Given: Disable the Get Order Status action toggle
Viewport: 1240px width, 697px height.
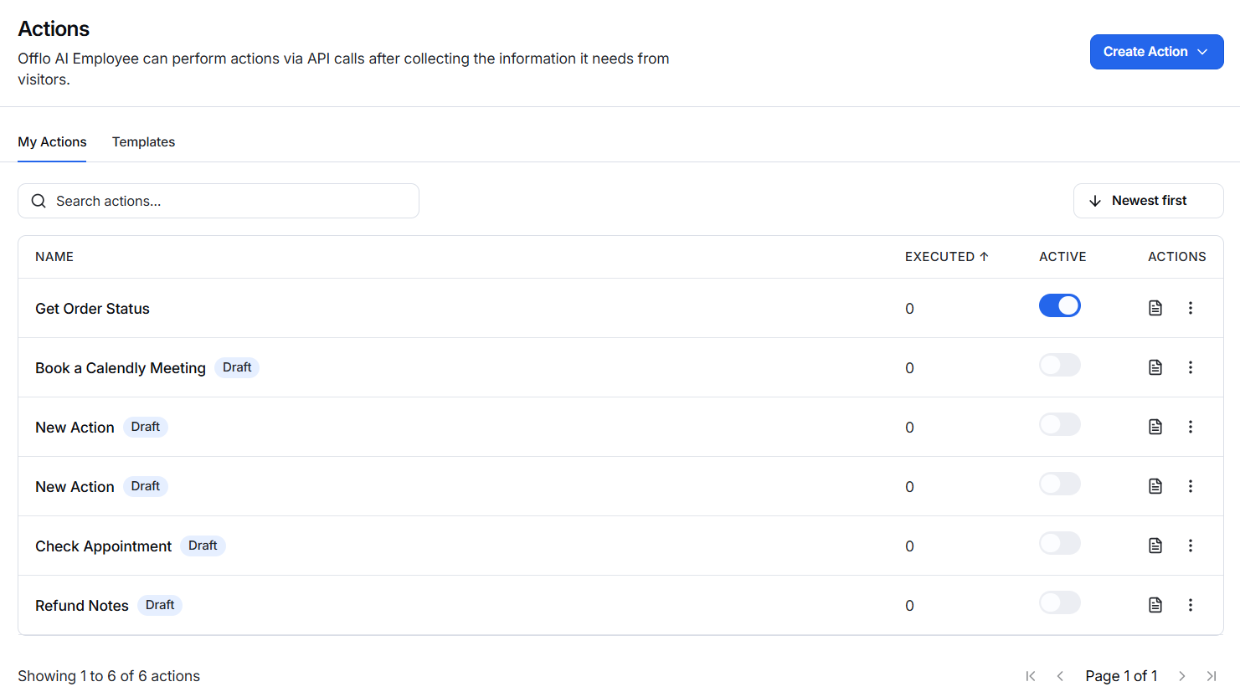Looking at the screenshot, I should [x=1060, y=305].
